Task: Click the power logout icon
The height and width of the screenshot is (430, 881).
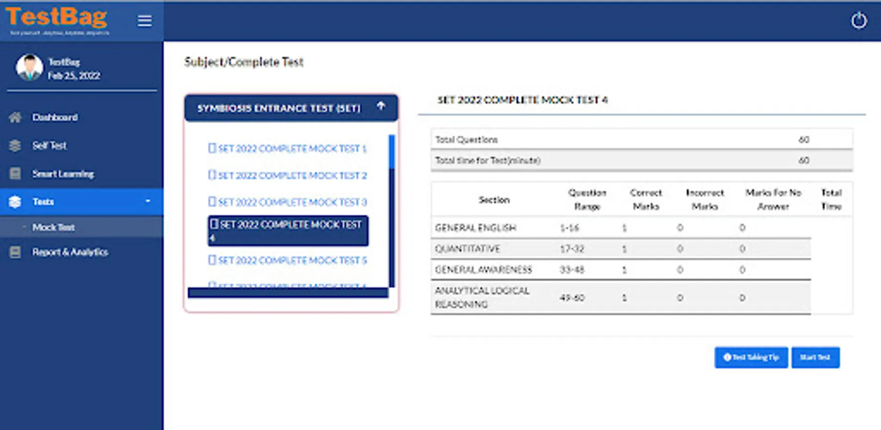Action: pos(859,21)
